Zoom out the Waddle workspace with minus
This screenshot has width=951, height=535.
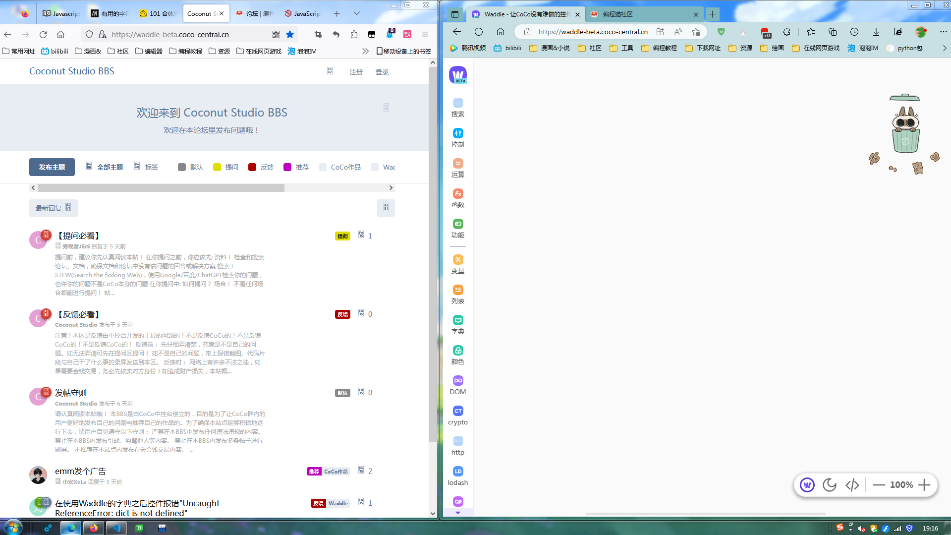(x=879, y=485)
